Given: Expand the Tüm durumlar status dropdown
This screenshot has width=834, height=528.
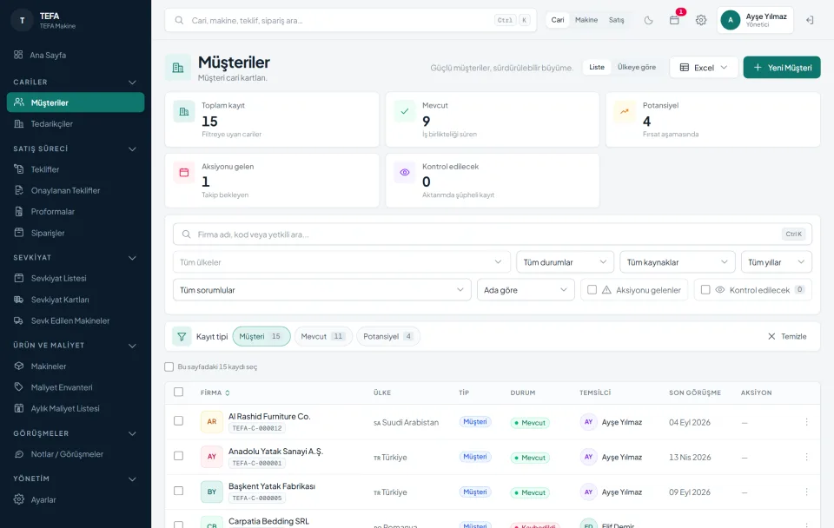Looking at the screenshot, I should coord(565,262).
